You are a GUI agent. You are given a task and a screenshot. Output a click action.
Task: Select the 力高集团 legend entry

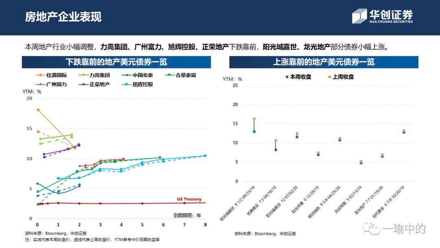[x=95, y=75]
